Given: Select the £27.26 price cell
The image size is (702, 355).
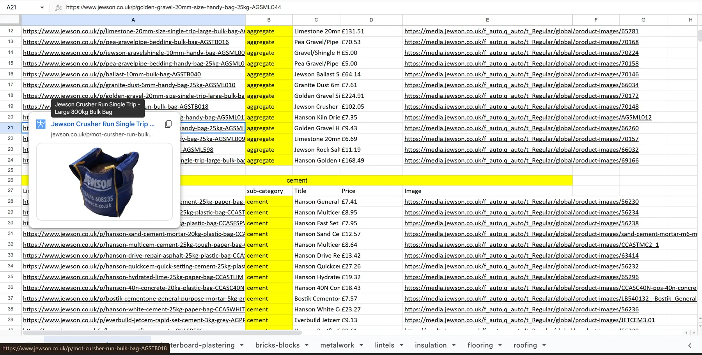Looking at the screenshot, I should pos(371,267).
